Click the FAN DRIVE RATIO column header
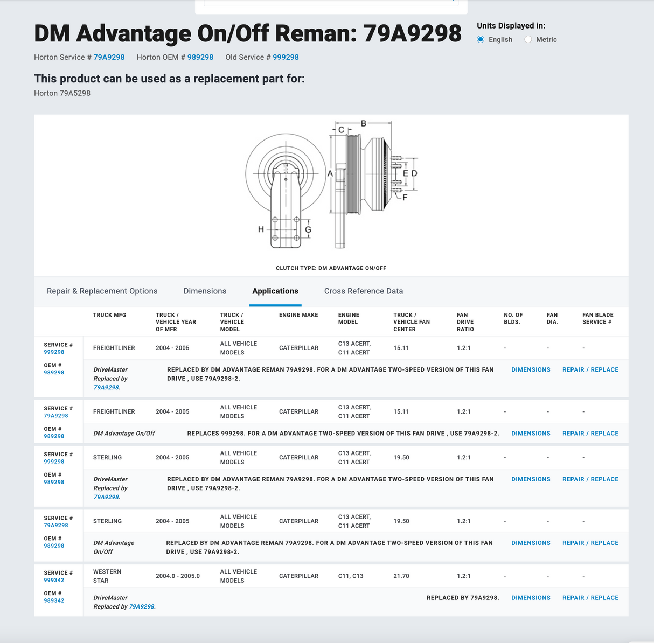654x643 pixels. pyautogui.click(x=465, y=322)
